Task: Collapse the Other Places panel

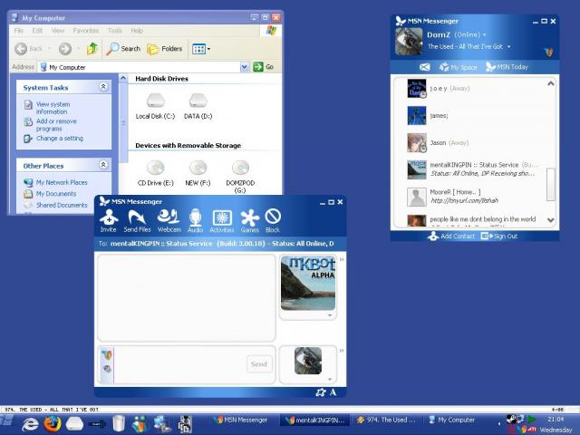Action: (103, 165)
